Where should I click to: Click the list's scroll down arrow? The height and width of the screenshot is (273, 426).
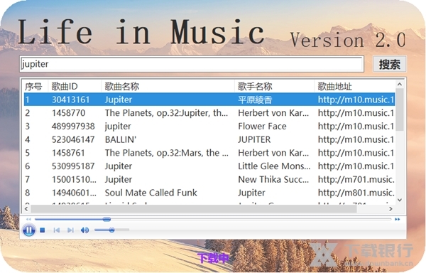400,200
